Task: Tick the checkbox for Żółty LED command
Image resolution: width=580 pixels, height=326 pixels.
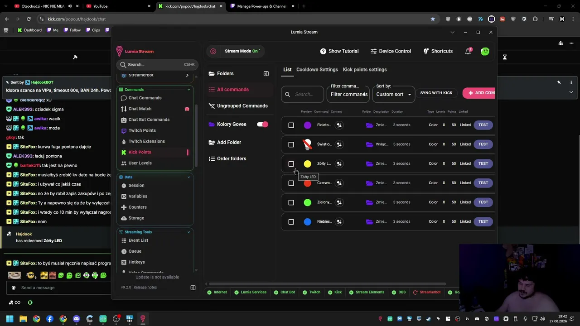Action: point(291,163)
